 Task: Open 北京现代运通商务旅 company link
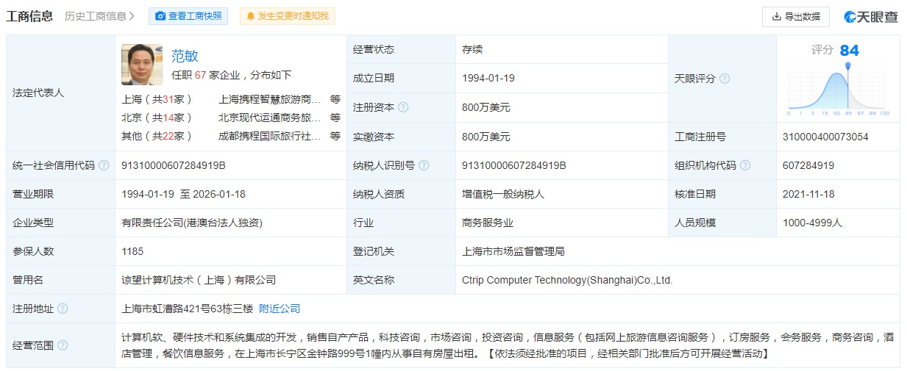click(x=269, y=118)
